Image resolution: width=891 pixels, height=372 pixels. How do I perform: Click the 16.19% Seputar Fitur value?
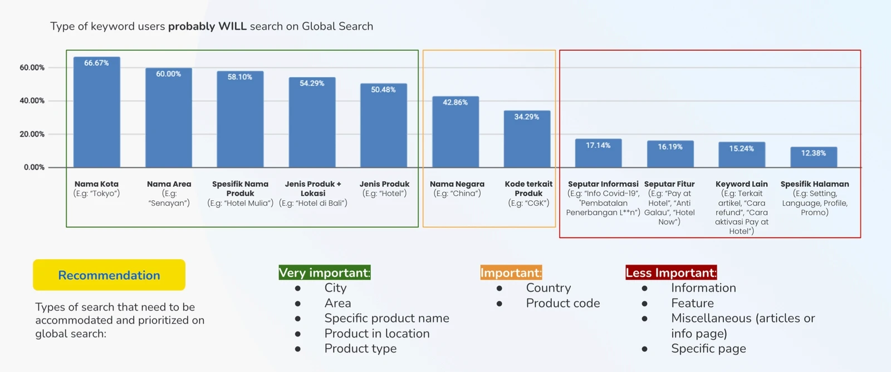670,147
